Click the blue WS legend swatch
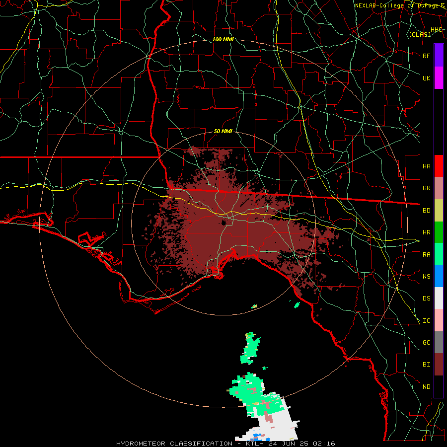Screen dimensions: 447x447 click(x=439, y=276)
